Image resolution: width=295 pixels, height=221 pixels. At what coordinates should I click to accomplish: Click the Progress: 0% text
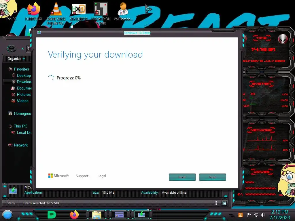pos(69,78)
